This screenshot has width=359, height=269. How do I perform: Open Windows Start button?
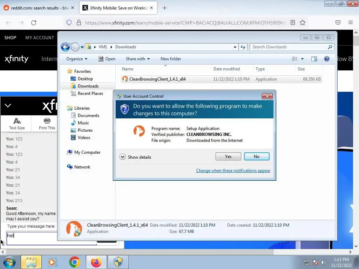pyautogui.click(x=9, y=262)
